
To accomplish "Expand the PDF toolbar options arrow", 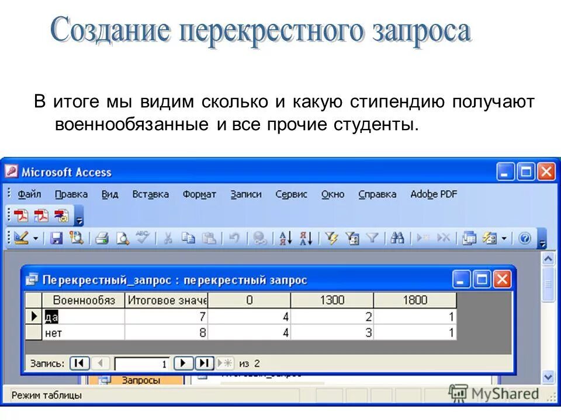I will [79, 219].
